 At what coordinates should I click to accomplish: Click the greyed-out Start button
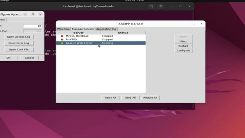point(183,37)
